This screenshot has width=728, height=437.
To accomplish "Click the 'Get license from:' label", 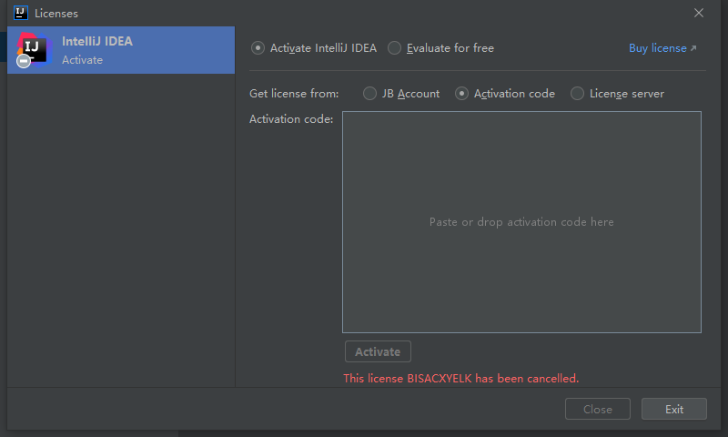I will [x=294, y=94].
